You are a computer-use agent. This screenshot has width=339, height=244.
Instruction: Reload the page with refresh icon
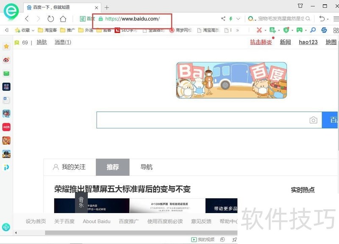50,19
